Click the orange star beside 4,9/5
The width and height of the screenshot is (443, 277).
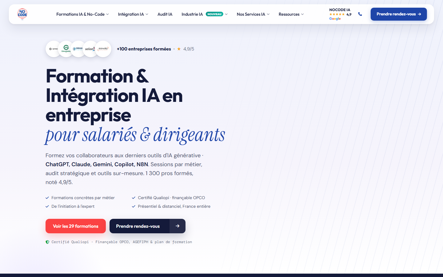(179, 49)
